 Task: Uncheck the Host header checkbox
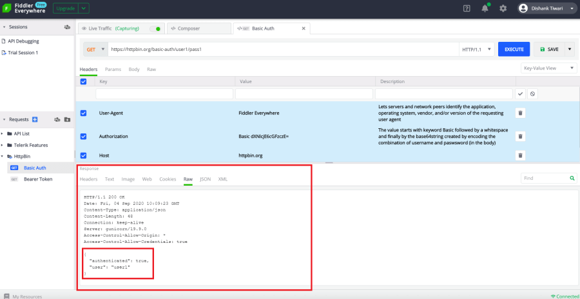point(83,155)
